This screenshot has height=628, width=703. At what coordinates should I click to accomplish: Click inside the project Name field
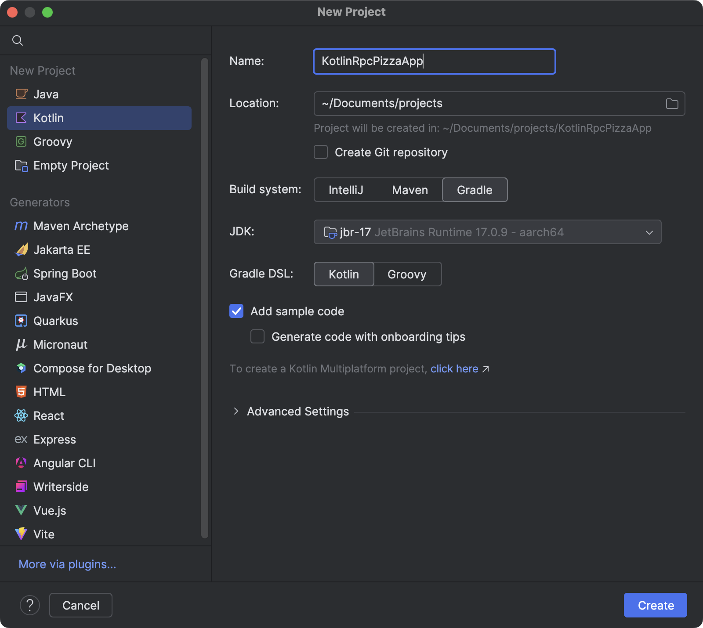click(434, 61)
